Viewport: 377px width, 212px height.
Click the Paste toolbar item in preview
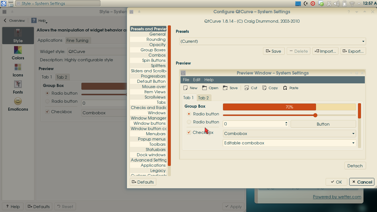click(x=291, y=88)
